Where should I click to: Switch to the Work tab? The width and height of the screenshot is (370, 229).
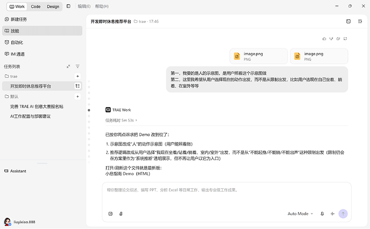coord(17,6)
